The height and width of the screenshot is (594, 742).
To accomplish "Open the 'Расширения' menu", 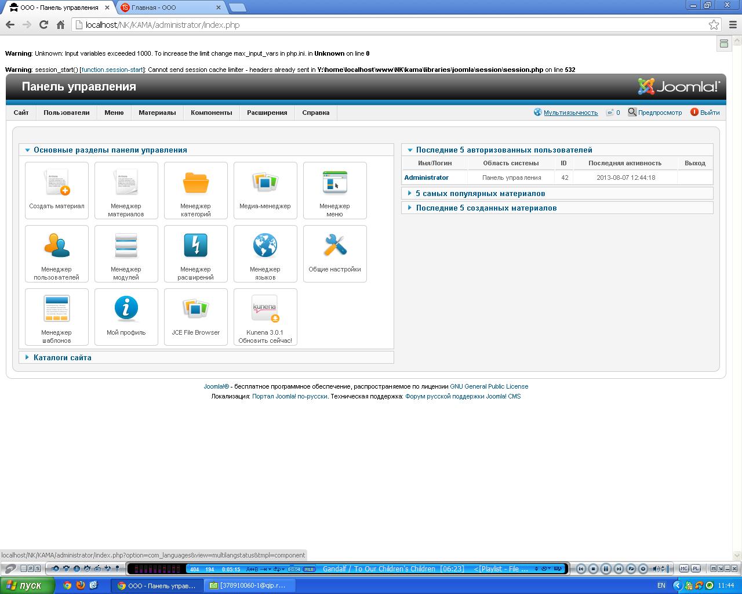I will 267,113.
